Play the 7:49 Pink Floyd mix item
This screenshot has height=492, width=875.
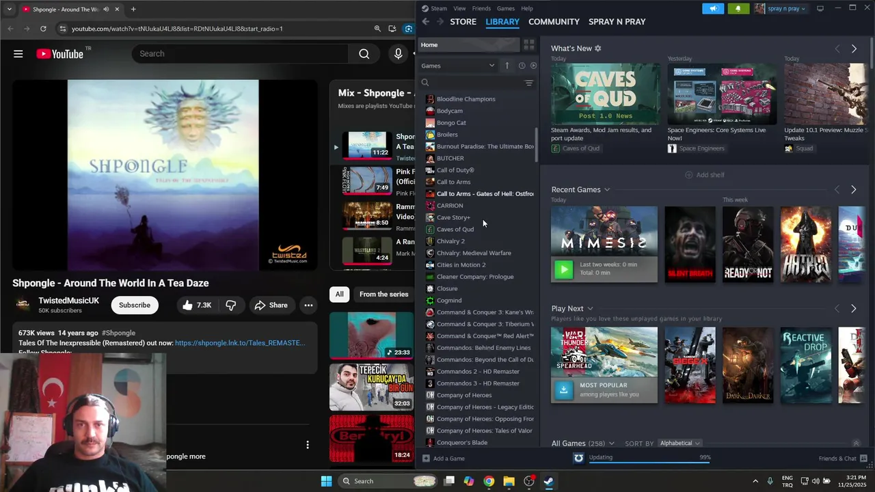click(x=367, y=181)
